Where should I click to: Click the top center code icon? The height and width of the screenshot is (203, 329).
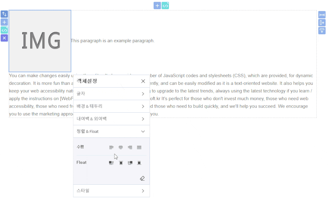tap(165, 5)
